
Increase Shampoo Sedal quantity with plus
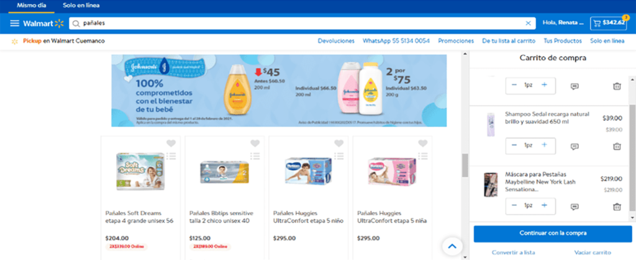(544, 145)
